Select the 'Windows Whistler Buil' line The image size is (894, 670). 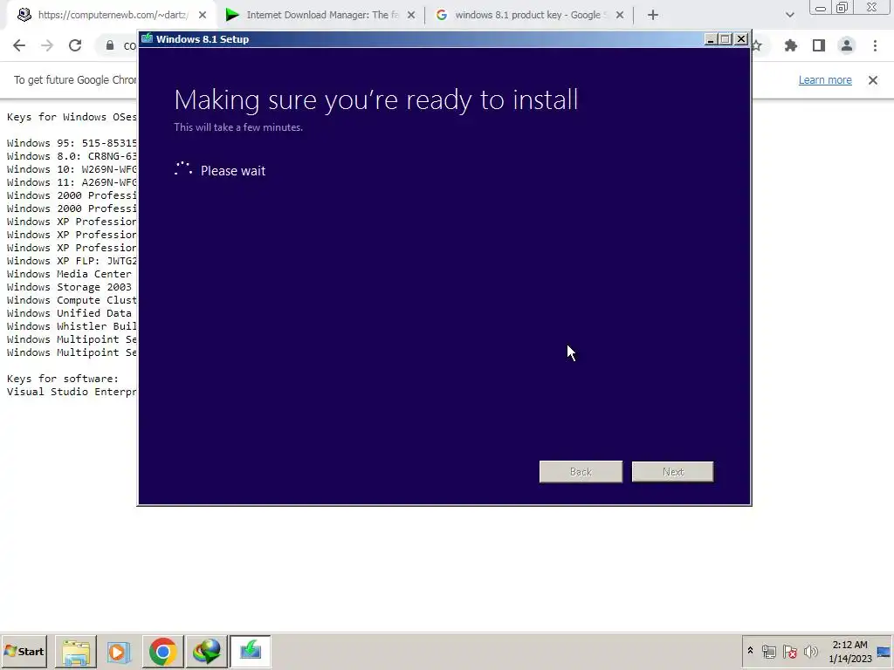(x=72, y=326)
